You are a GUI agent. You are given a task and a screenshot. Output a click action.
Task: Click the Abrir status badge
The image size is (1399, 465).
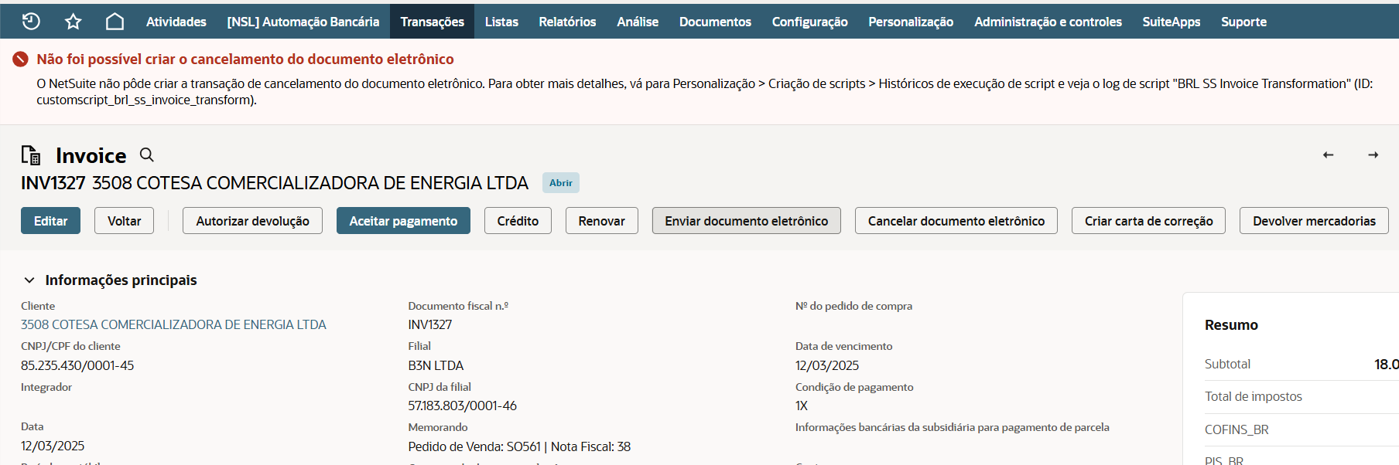560,183
